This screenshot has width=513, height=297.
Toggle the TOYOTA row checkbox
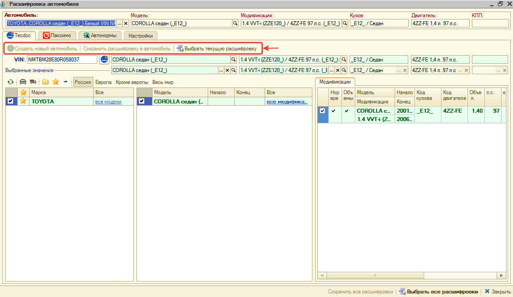pyautogui.click(x=11, y=101)
